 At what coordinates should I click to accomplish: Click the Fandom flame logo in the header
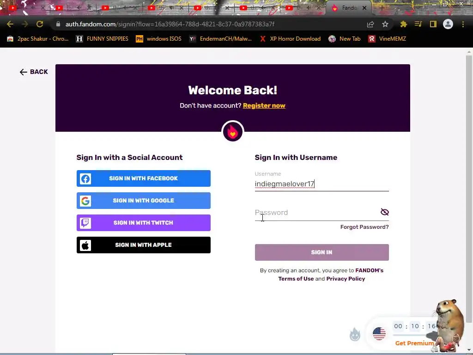click(233, 132)
